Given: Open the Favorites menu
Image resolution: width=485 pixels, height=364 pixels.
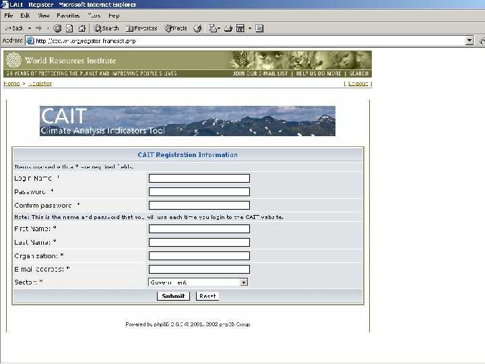Looking at the screenshot, I should click(x=68, y=16).
